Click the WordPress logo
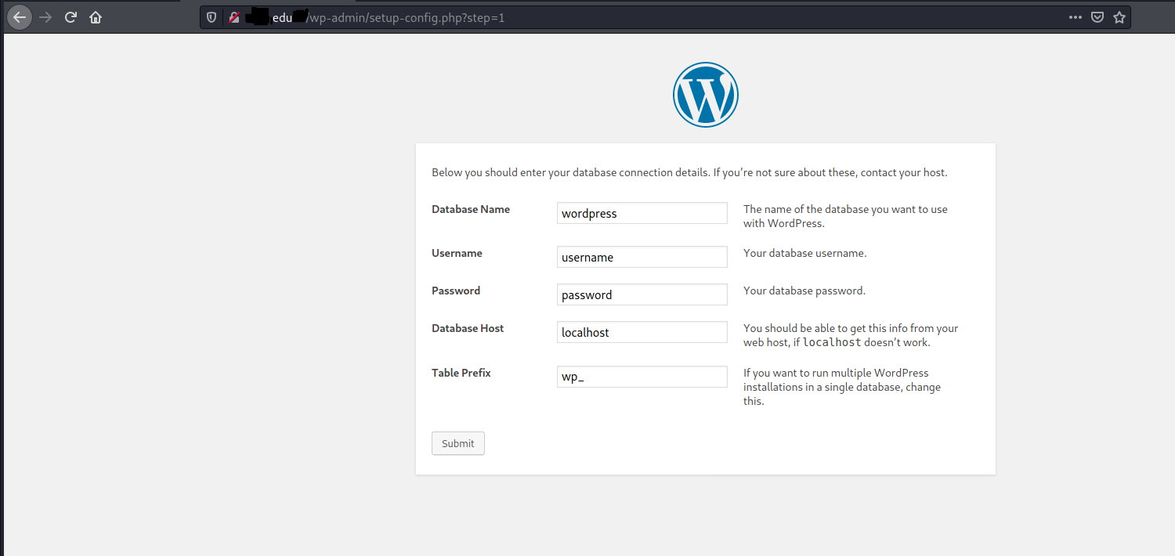 [705, 95]
